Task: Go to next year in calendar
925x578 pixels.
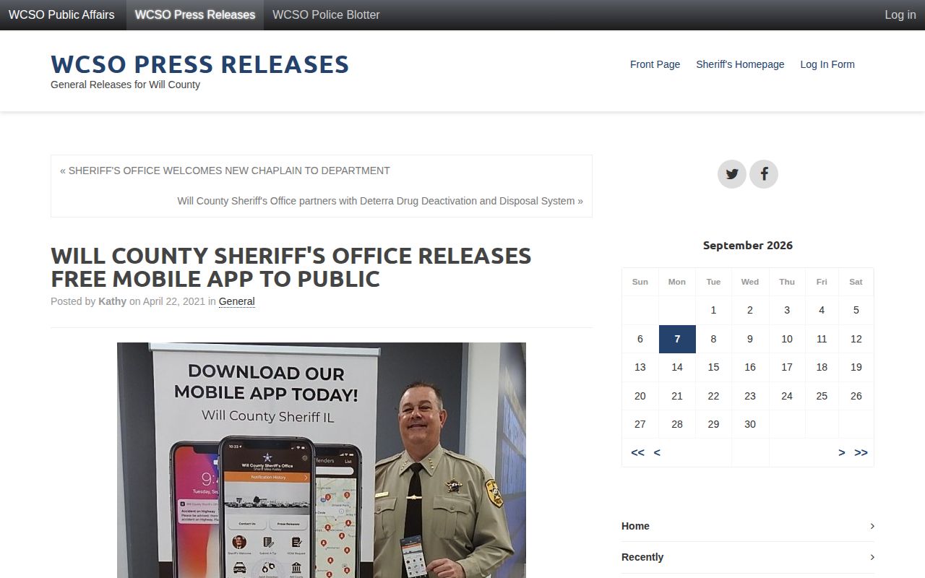Action: click(x=861, y=452)
